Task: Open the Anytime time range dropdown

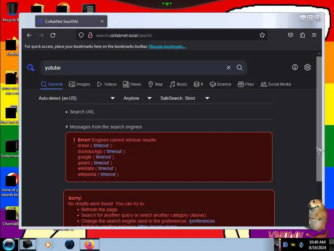Action: click(x=138, y=98)
